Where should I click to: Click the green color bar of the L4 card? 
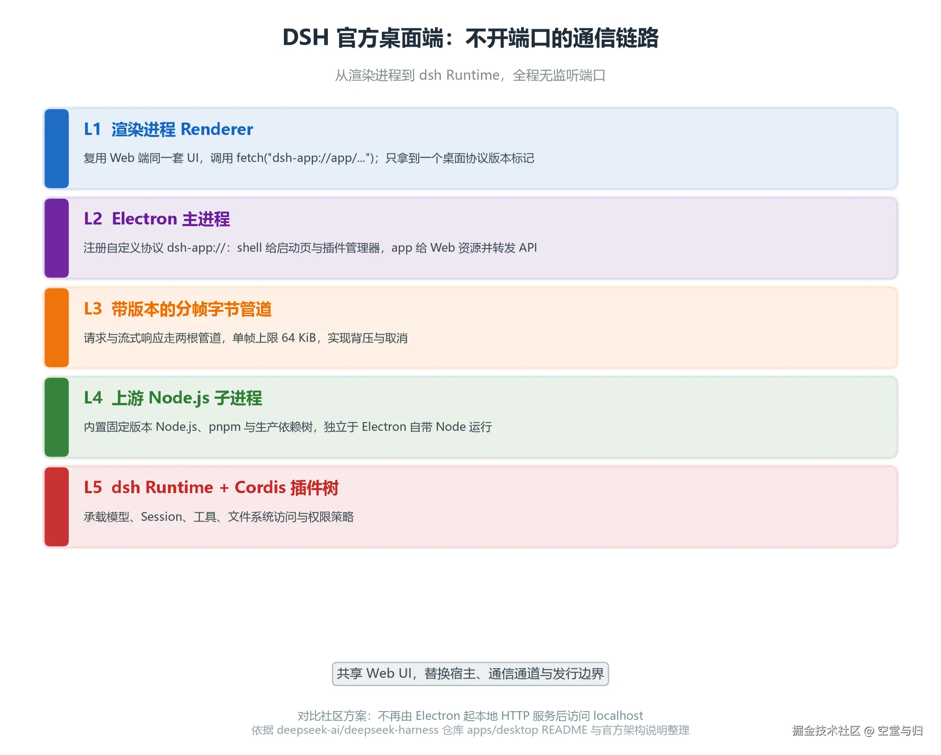click(x=57, y=417)
